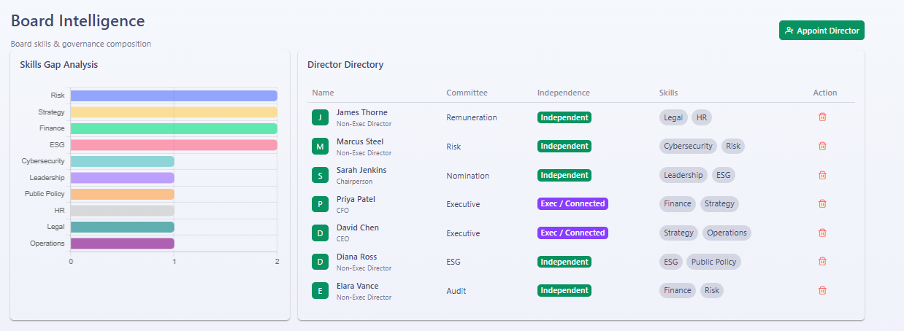Viewport: 904px width, 331px height.
Task: Delete James Thorne via trash icon
Action: 822,117
